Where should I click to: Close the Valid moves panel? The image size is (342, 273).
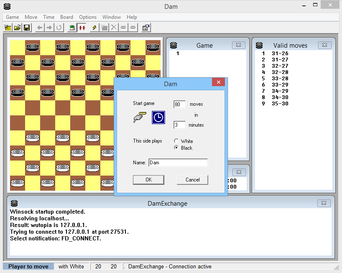324,45
